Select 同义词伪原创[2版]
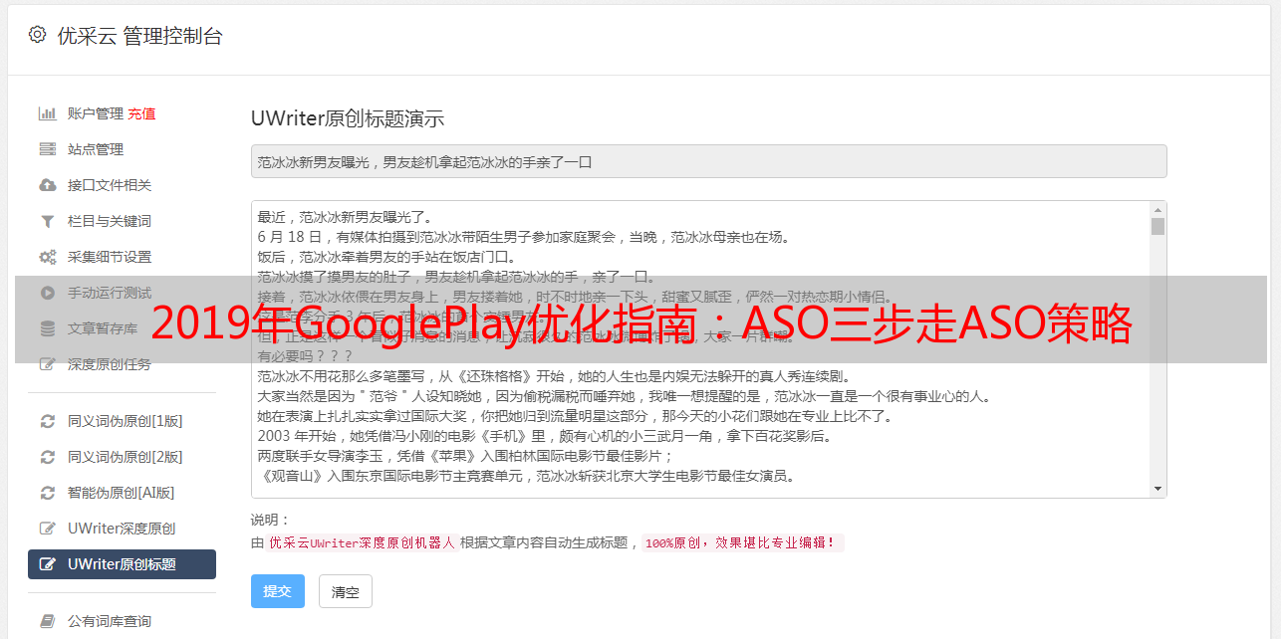Screen dimensions: 1281x639 [126, 457]
